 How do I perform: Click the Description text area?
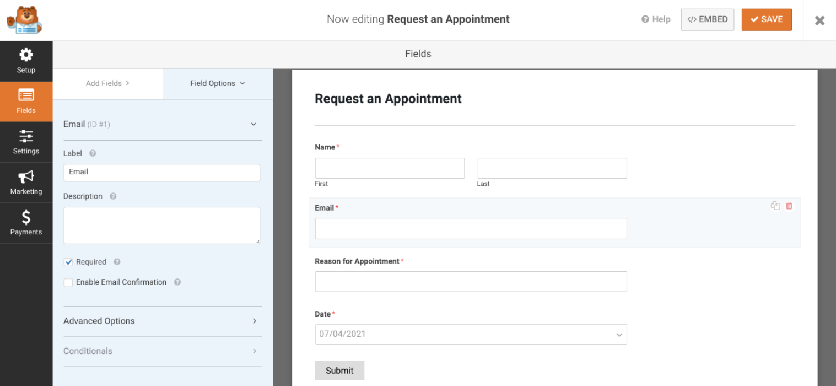point(161,225)
